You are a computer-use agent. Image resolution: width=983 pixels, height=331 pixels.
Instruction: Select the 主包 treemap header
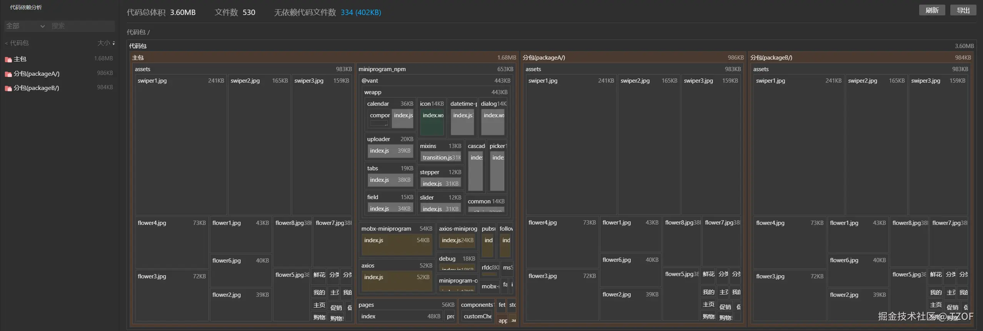138,58
